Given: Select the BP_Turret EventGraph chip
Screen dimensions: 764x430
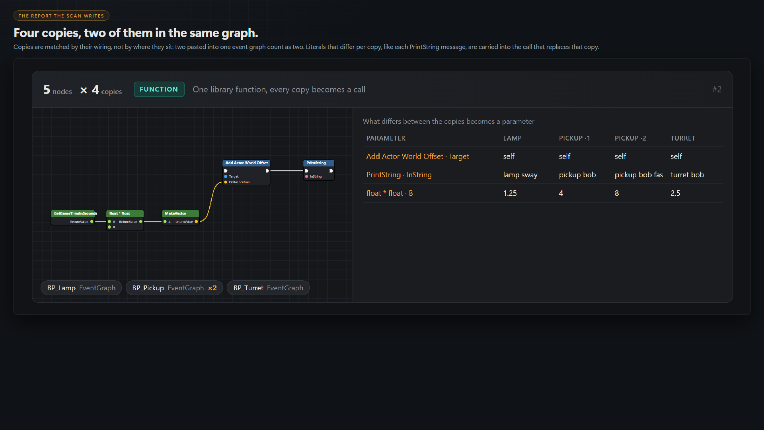Looking at the screenshot, I should (268, 288).
